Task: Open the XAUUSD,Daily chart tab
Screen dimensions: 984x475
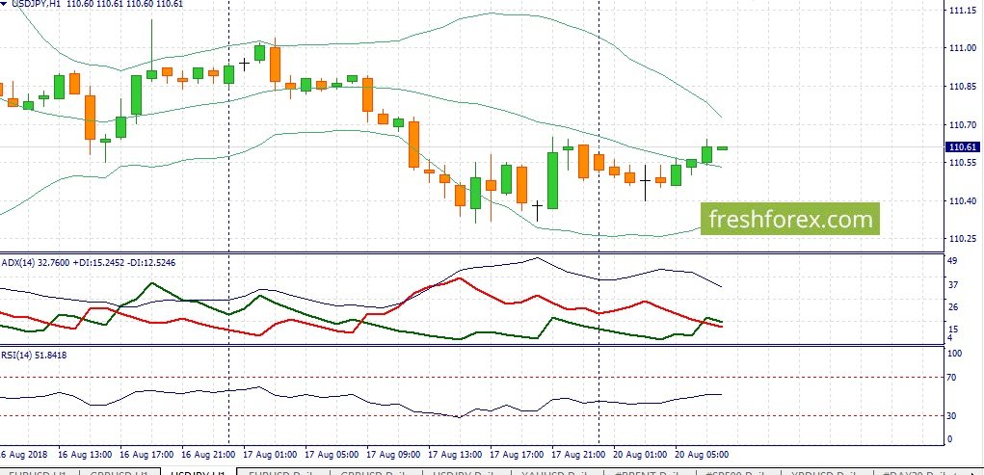Action: coord(557,472)
